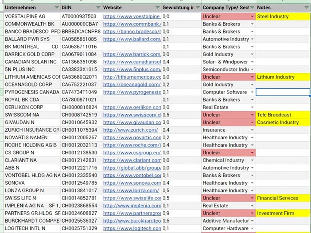The width and height of the screenshot is (311, 233).
Task: Expand SWISSCOM NA Unclear dropdown
Action: 252,115
